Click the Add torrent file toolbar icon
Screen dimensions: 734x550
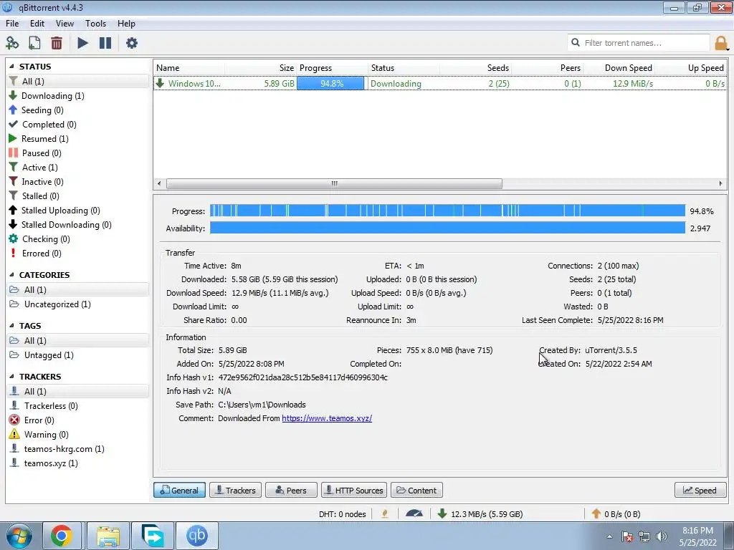click(x=34, y=43)
